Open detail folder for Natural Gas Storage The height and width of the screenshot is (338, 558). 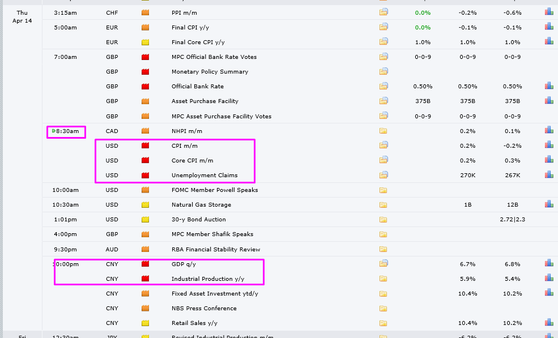[x=383, y=205]
